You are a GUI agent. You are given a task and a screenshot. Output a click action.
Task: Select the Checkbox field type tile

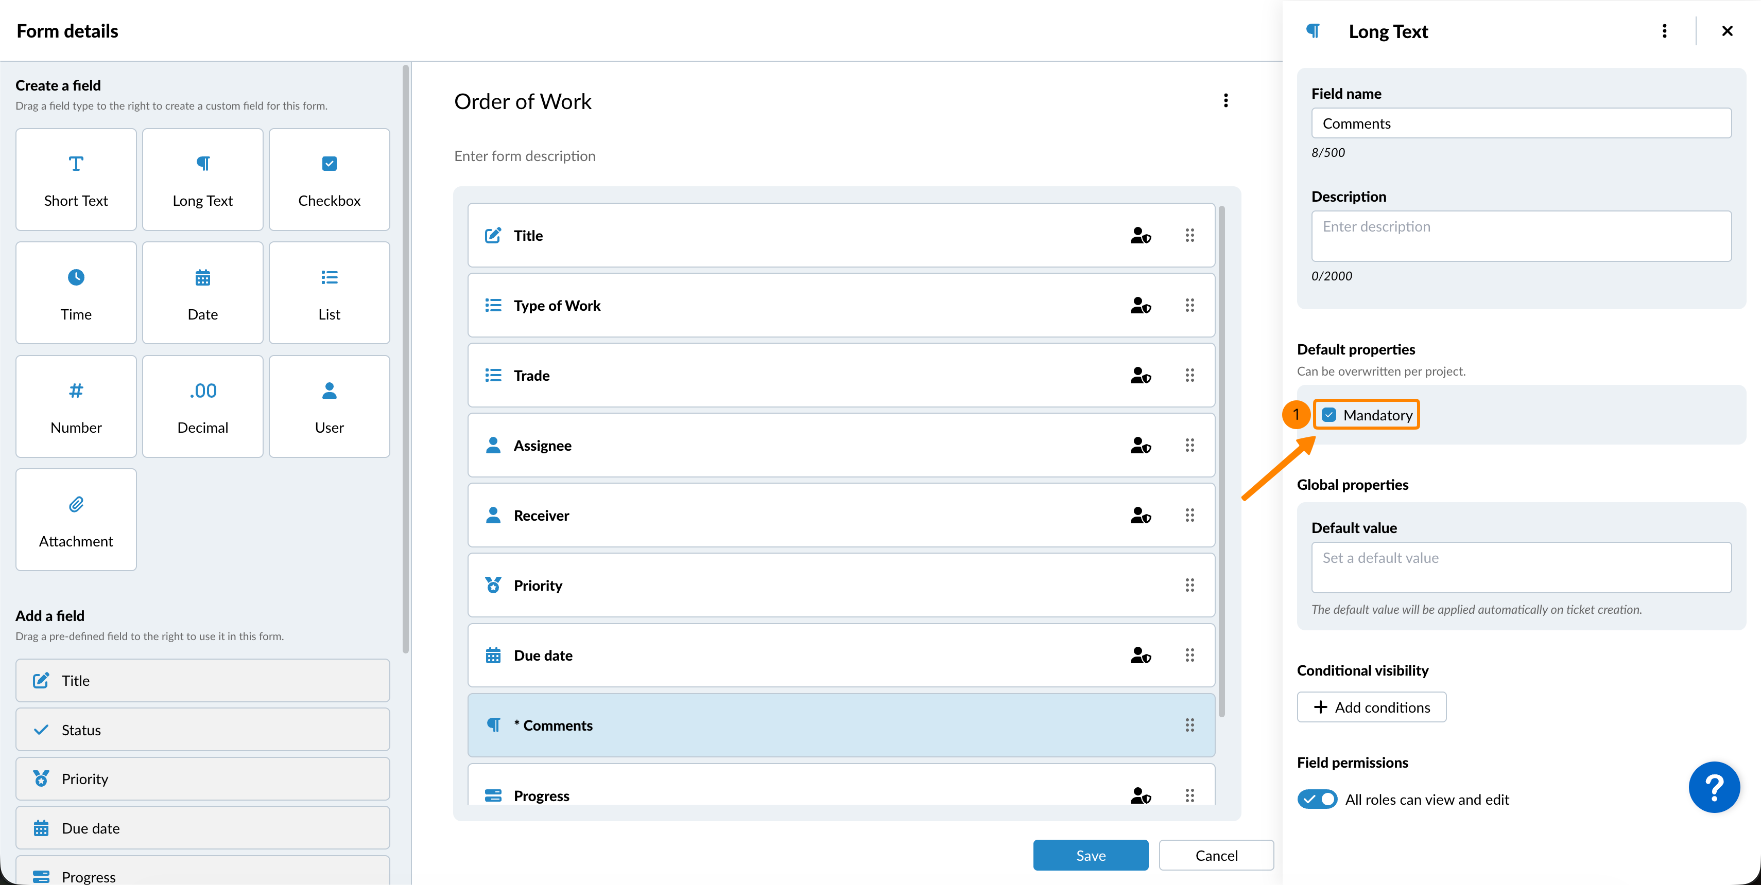329,180
